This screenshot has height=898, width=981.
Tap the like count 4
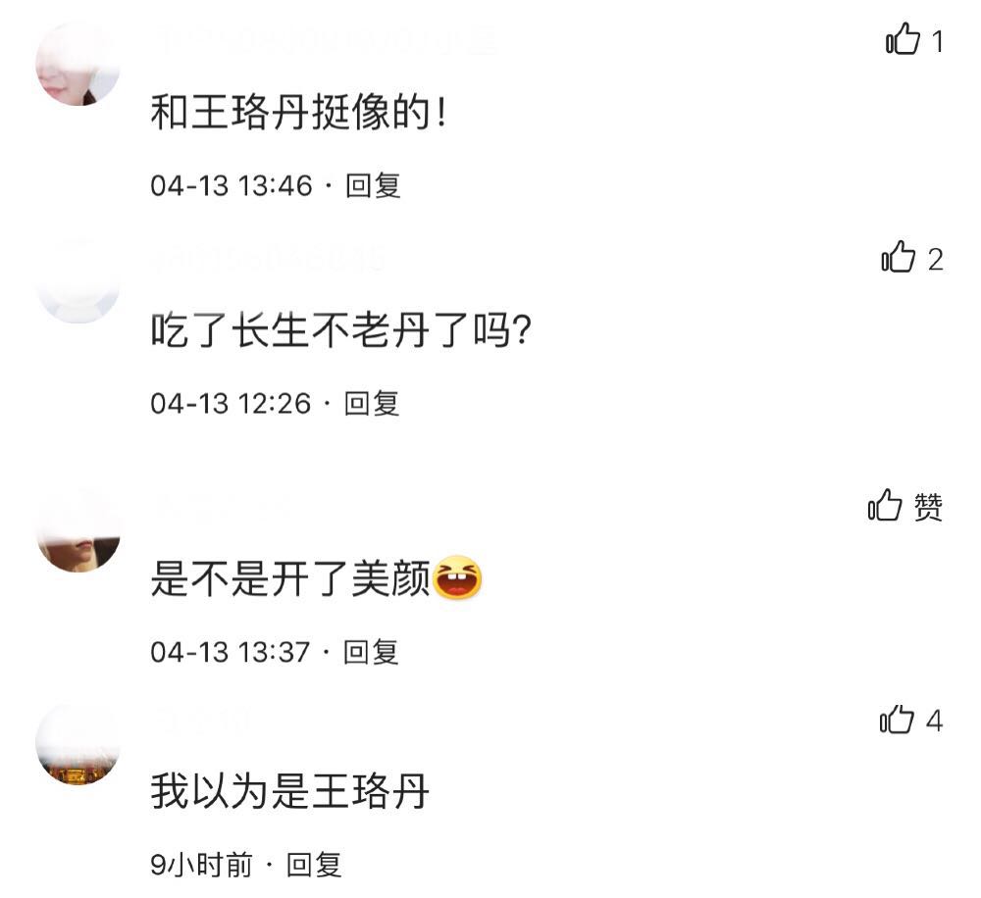(934, 721)
